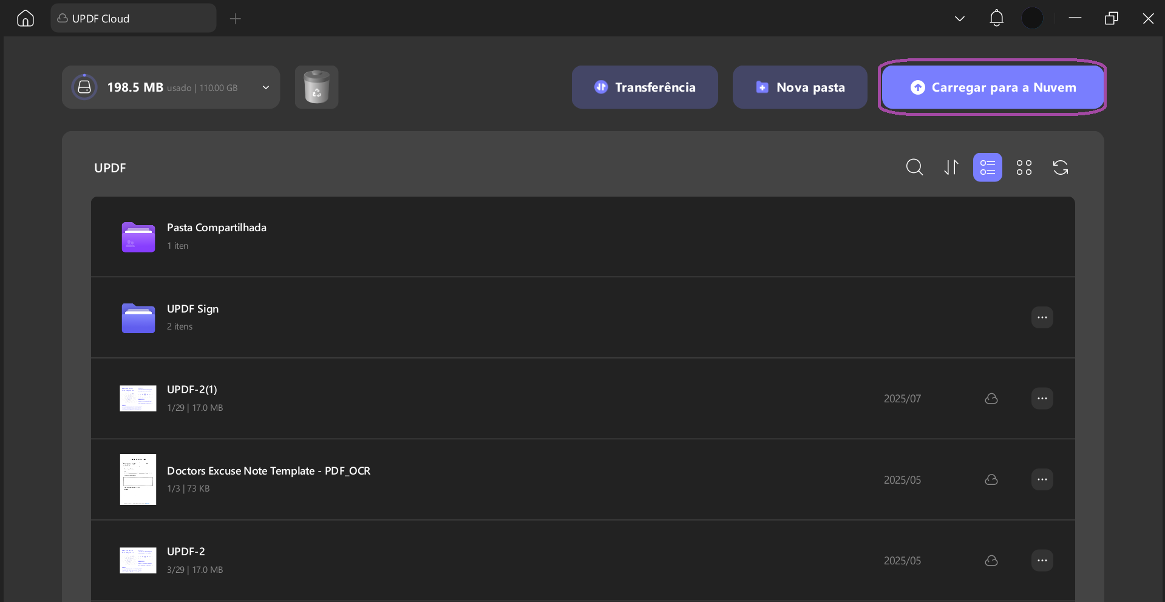Click the 2025/05 date of UPDF-2
This screenshot has width=1165, height=602.
point(902,561)
